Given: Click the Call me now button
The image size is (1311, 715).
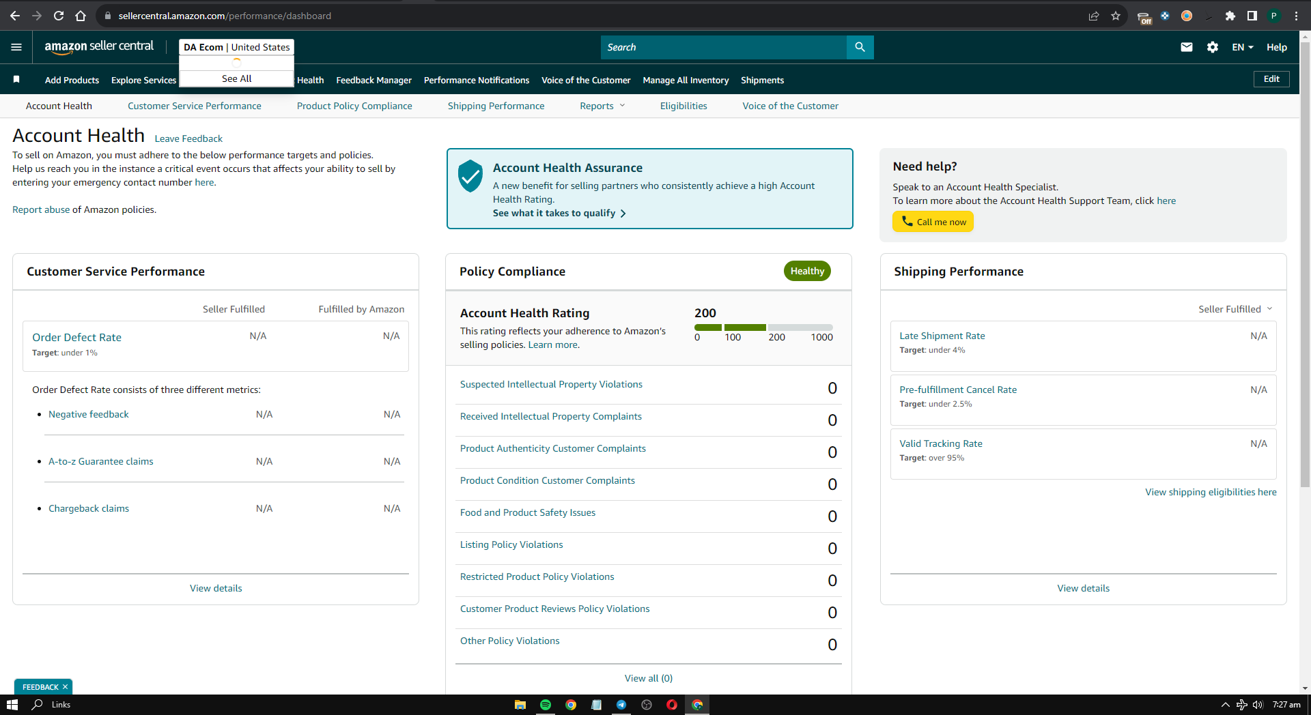Looking at the screenshot, I should click(933, 222).
